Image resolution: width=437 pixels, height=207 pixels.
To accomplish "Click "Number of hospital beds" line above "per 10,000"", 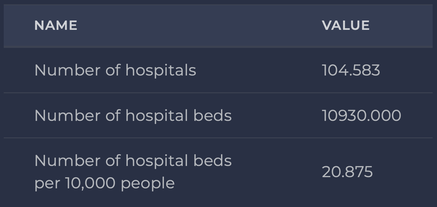I will coord(133,161).
